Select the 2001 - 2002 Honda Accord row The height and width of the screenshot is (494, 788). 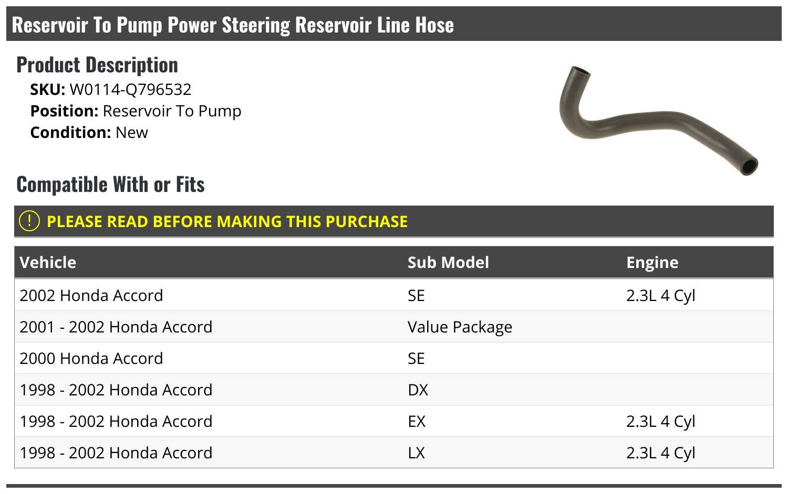click(x=116, y=327)
